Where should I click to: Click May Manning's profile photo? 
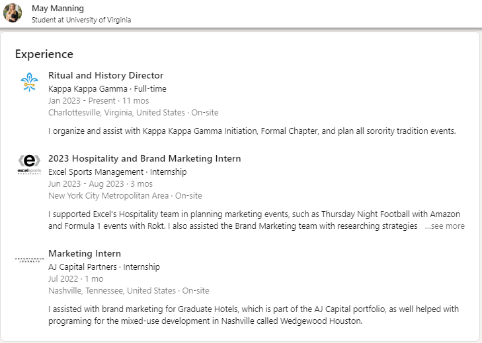pyautogui.click(x=13, y=13)
